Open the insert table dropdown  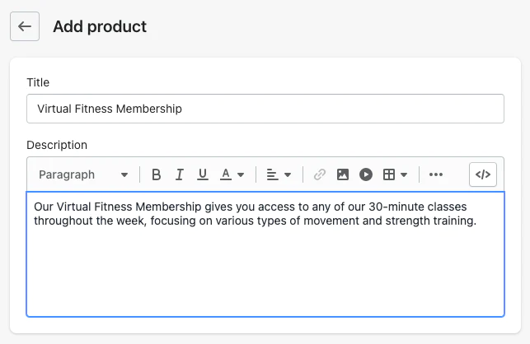tap(395, 174)
